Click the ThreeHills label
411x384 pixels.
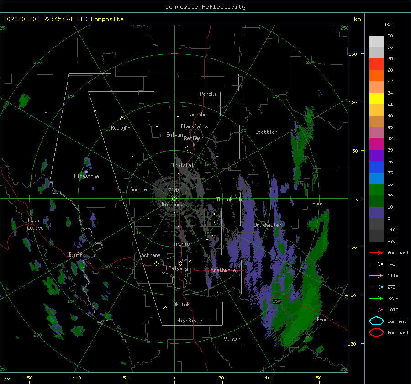[230, 200]
